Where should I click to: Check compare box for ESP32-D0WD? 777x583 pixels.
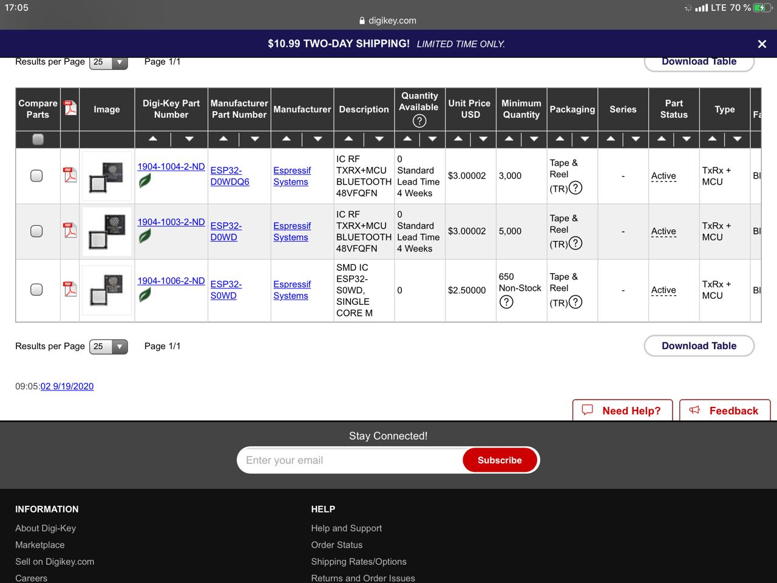point(36,231)
